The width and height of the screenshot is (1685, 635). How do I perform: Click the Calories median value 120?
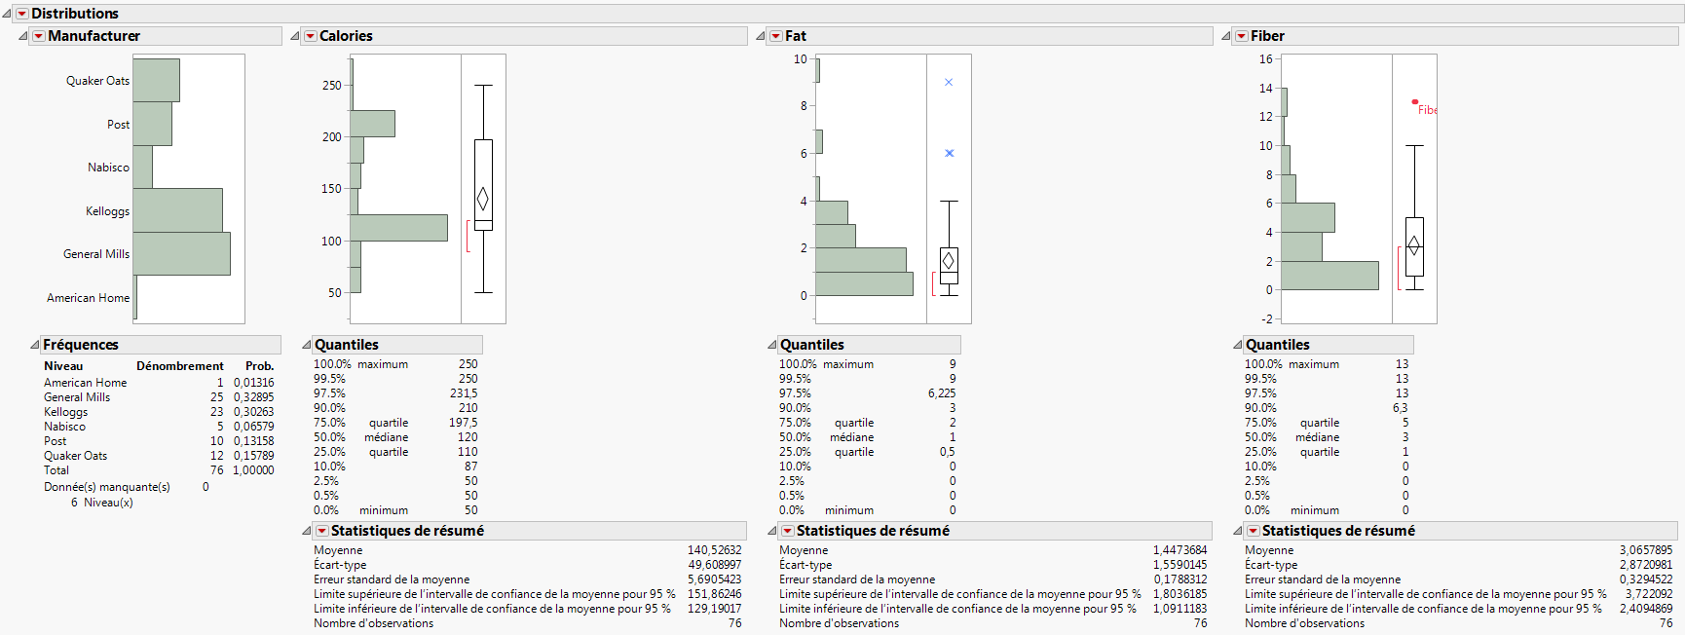468,437
